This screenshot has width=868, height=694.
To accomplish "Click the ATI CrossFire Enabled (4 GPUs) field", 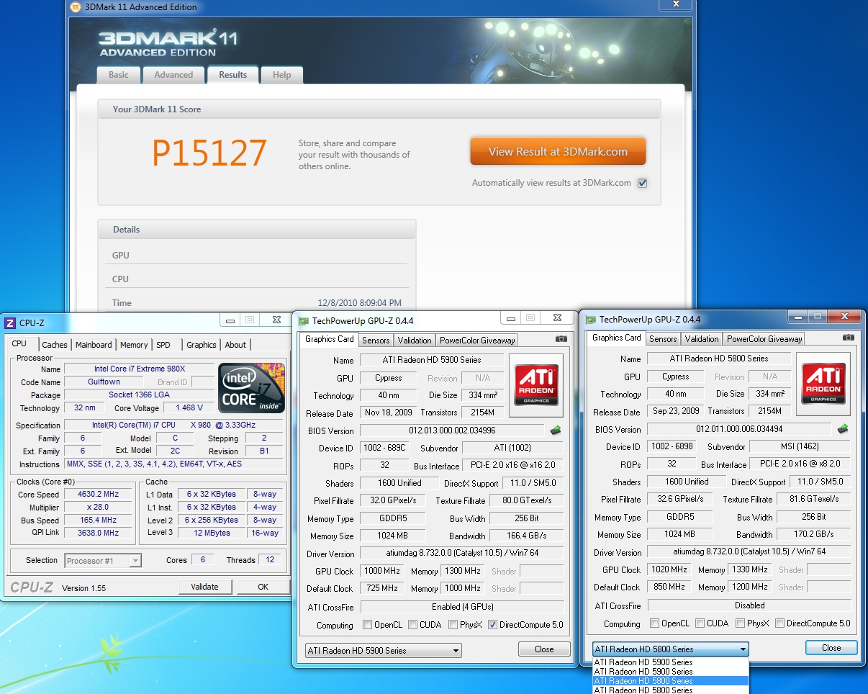I will pyautogui.click(x=462, y=606).
